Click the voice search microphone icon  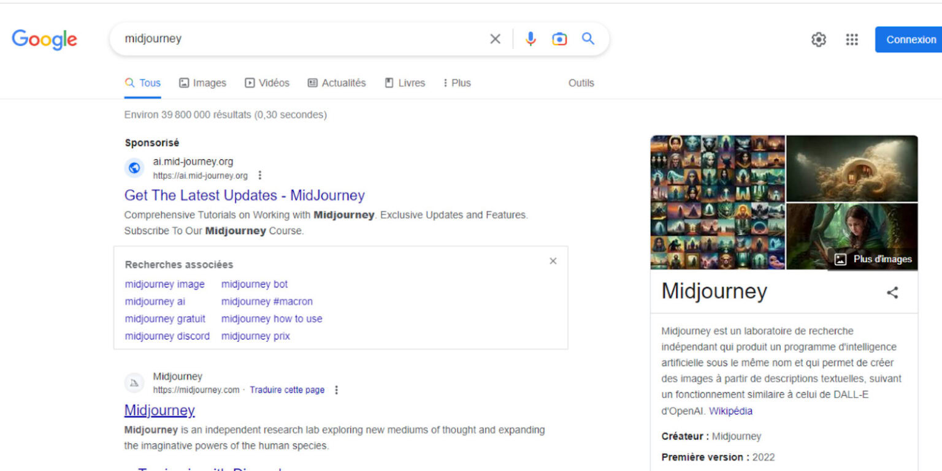pyautogui.click(x=529, y=39)
